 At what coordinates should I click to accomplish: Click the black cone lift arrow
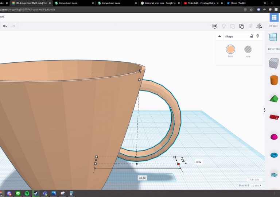point(140,71)
